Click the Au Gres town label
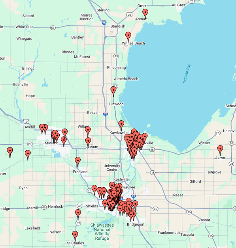 point(178,5)
